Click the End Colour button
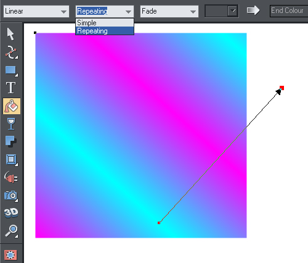 click(x=289, y=10)
